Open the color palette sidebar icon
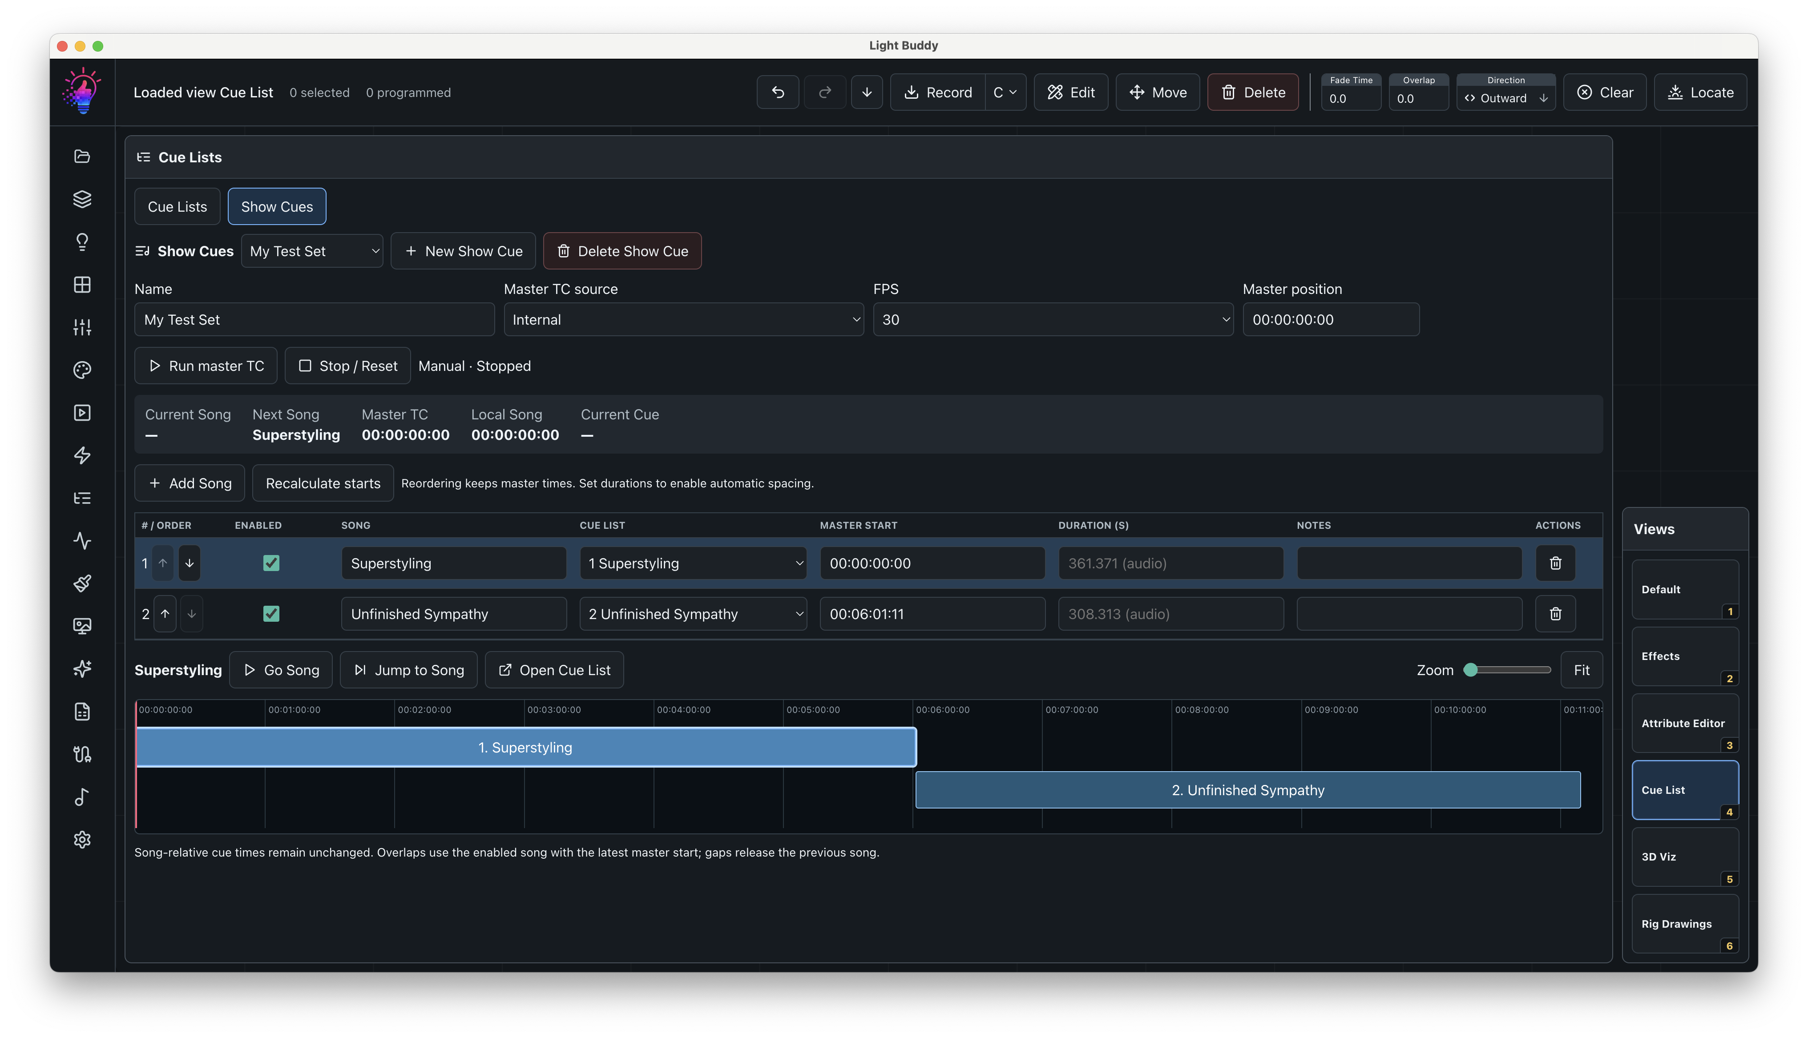This screenshot has height=1038, width=1808. 82,370
